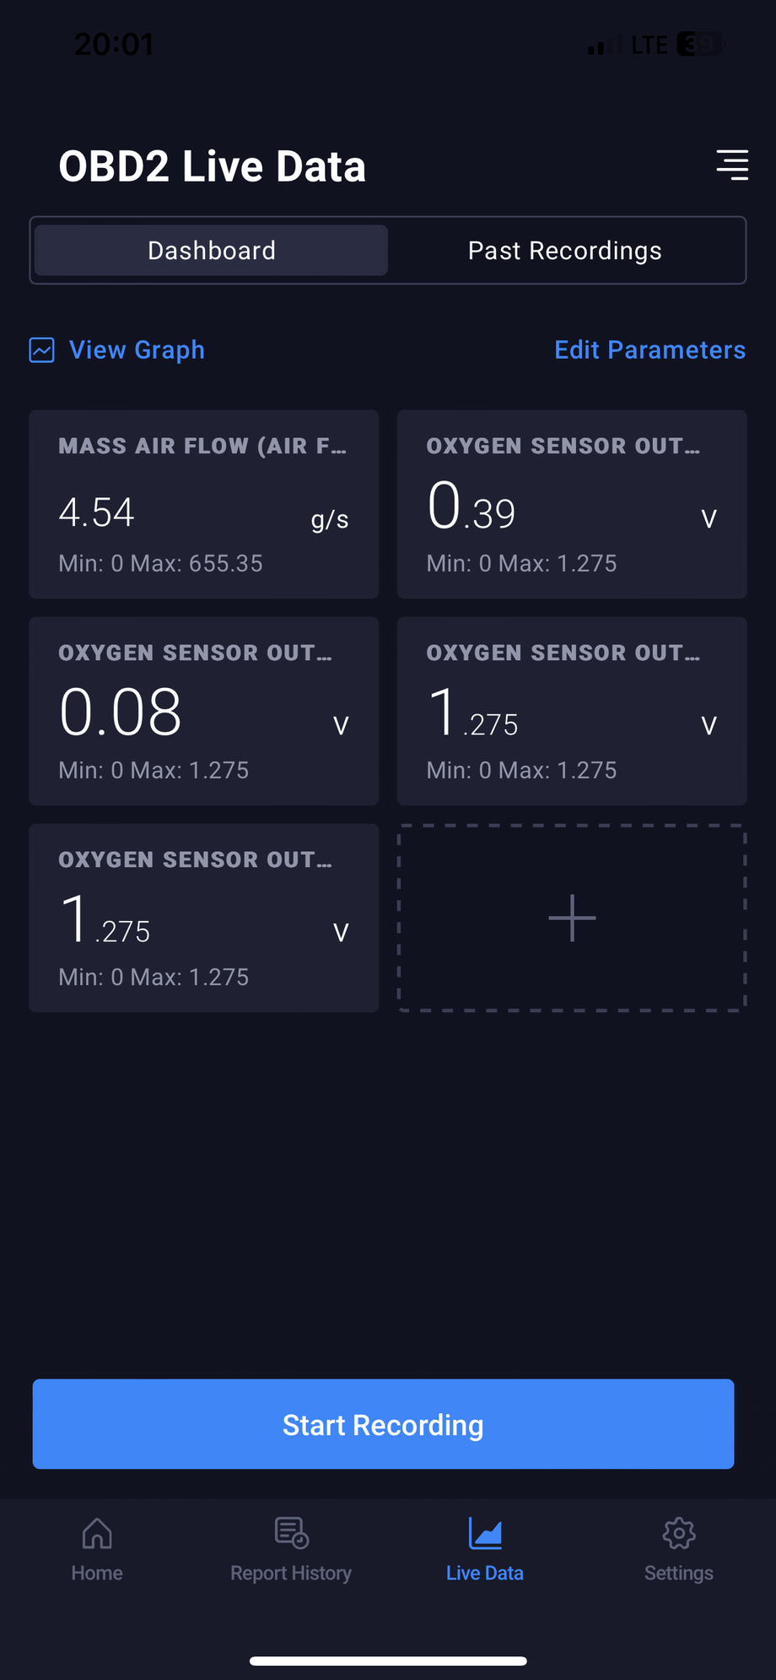Switch to the Dashboard tab
This screenshot has height=1680, width=776.
(x=212, y=251)
